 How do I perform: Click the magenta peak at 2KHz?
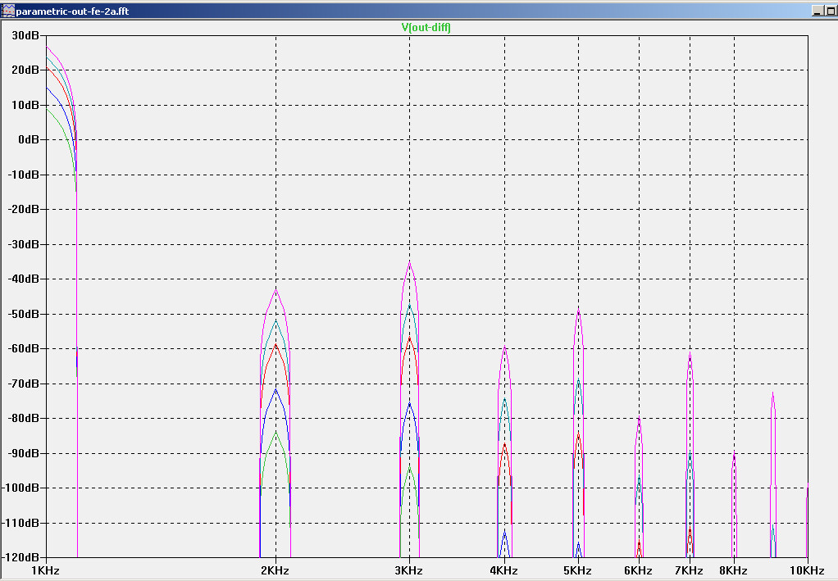pos(276,289)
